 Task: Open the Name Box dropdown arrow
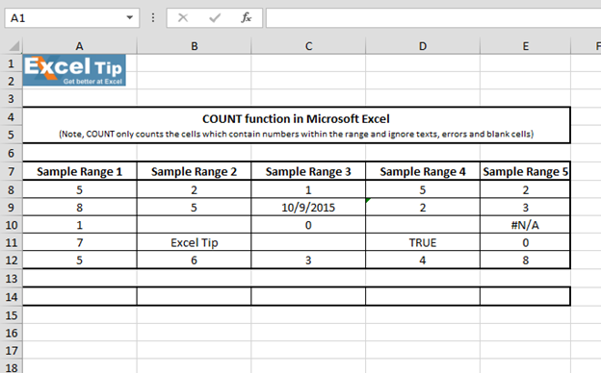130,17
